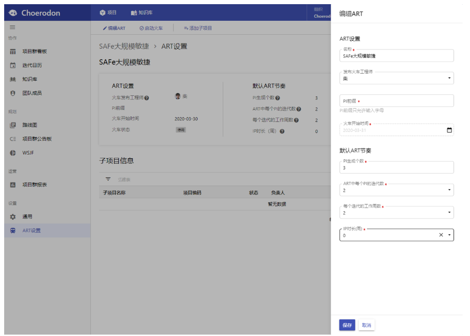Viewport: 470px width, 336px height.
Task: Click the calendar icon in 火车开始时间 field
Action: (449, 130)
